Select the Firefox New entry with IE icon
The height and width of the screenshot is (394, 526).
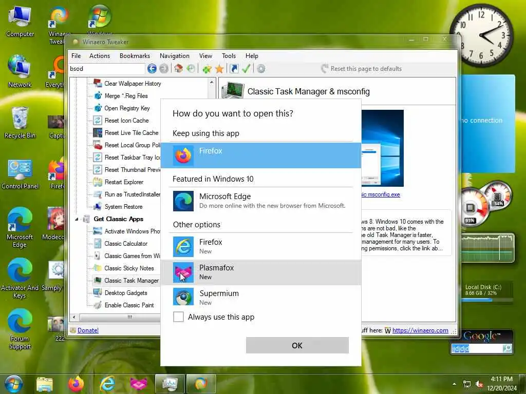pos(260,246)
